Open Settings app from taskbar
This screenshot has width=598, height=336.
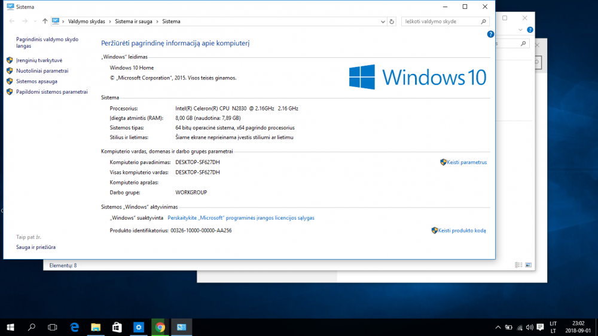pyautogui.click(x=139, y=327)
